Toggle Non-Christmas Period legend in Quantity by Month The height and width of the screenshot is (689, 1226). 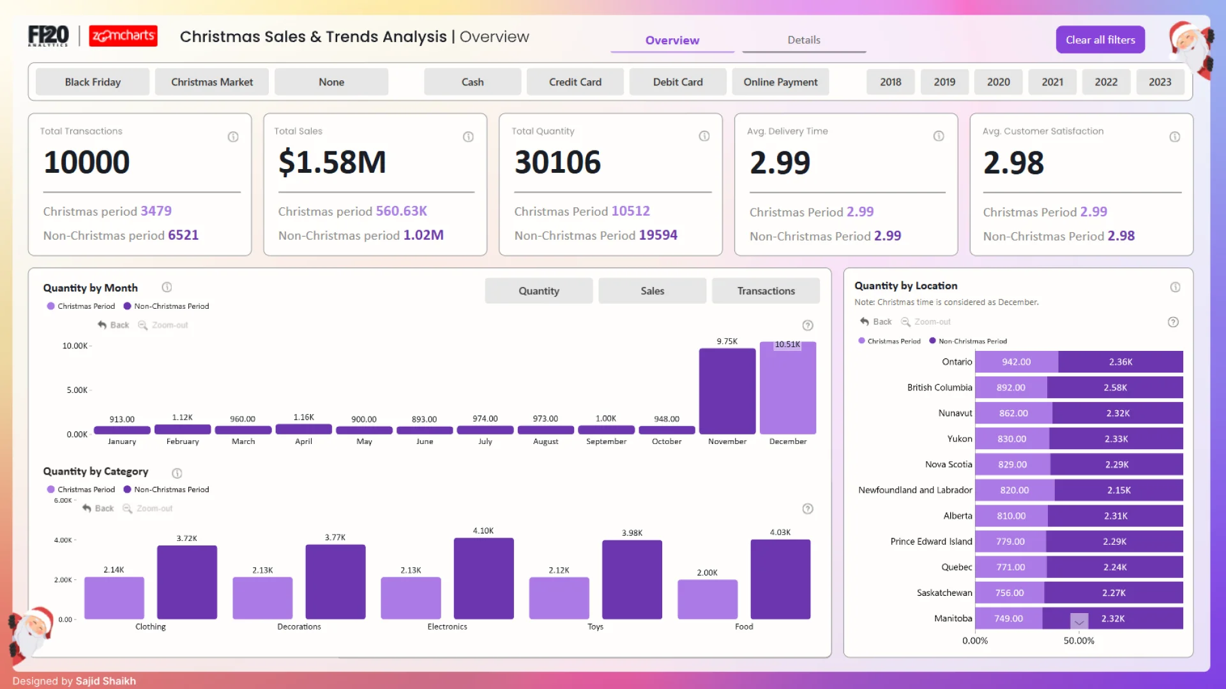point(166,306)
